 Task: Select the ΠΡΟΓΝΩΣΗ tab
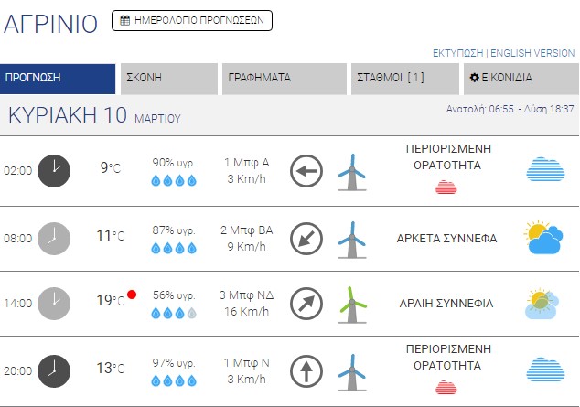click(58, 79)
